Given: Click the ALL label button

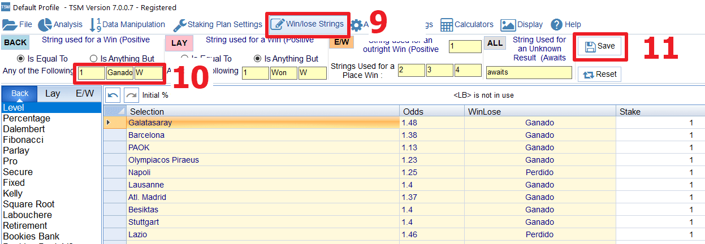Looking at the screenshot, I should pos(495,42).
